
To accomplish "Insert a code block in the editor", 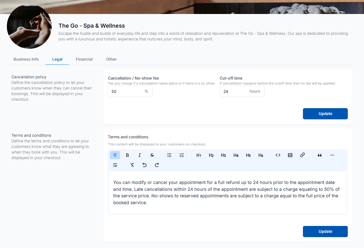I will coord(290,155).
